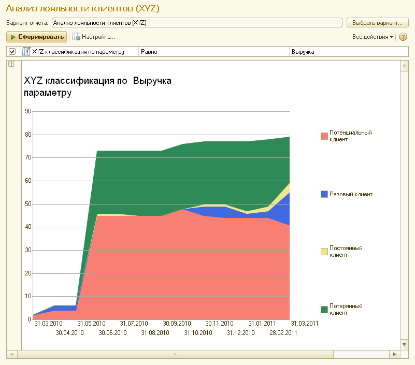The height and width of the screenshot is (365, 415).
Task: Click the Потерянный клиент legend label
Action: point(346,310)
